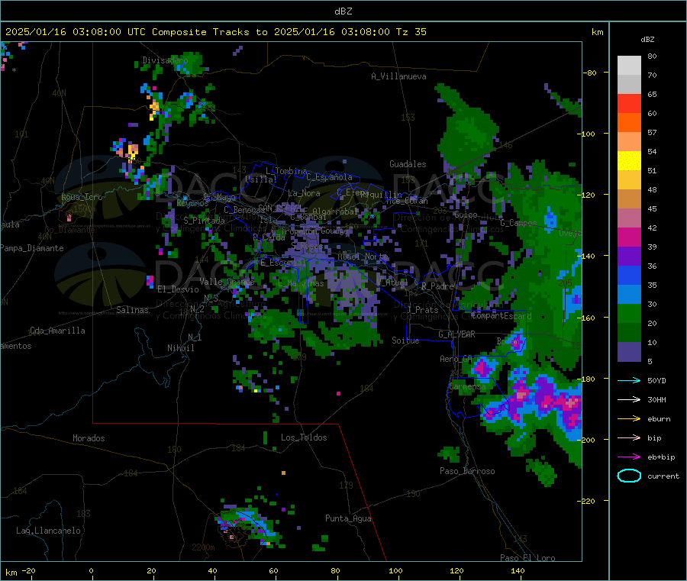Image resolution: width=687 pixels, height=581 pixels.
Task: Click the 'R_Padre' map label
Action: (x=437, y=286)
